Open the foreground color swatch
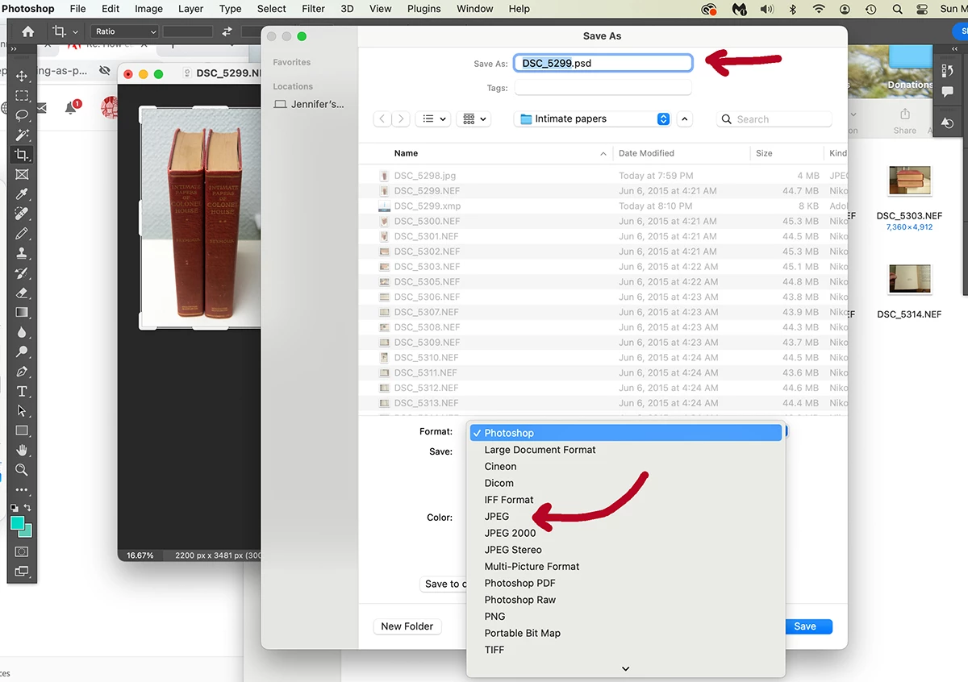The image size is (968, 682). tap(17, 523)
